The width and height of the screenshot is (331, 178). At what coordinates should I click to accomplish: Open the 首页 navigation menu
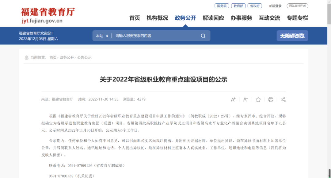pos(135,18)
